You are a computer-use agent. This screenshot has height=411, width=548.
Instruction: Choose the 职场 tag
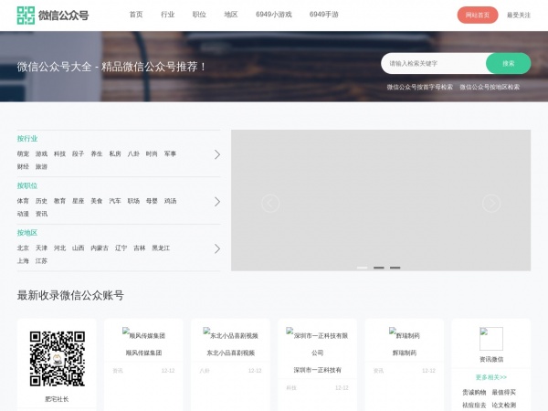pyautogui.click(x=133, y=201)
